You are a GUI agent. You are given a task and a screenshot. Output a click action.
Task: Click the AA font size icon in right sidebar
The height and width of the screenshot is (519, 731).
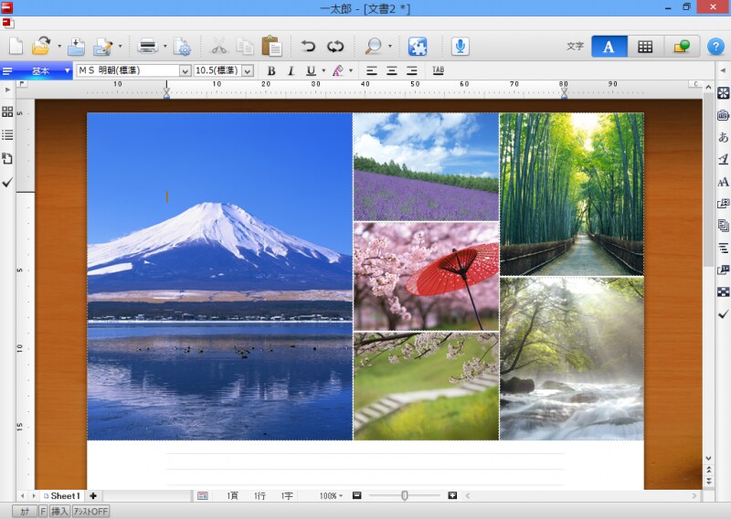click(723, 182)
